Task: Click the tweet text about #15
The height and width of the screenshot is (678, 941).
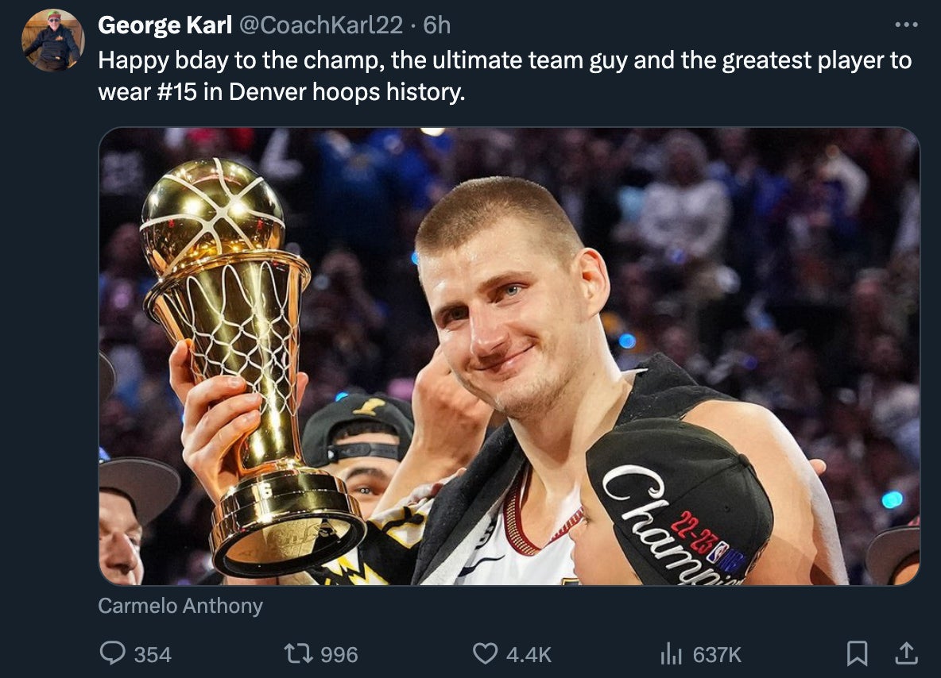Action: tap(505, 76)
